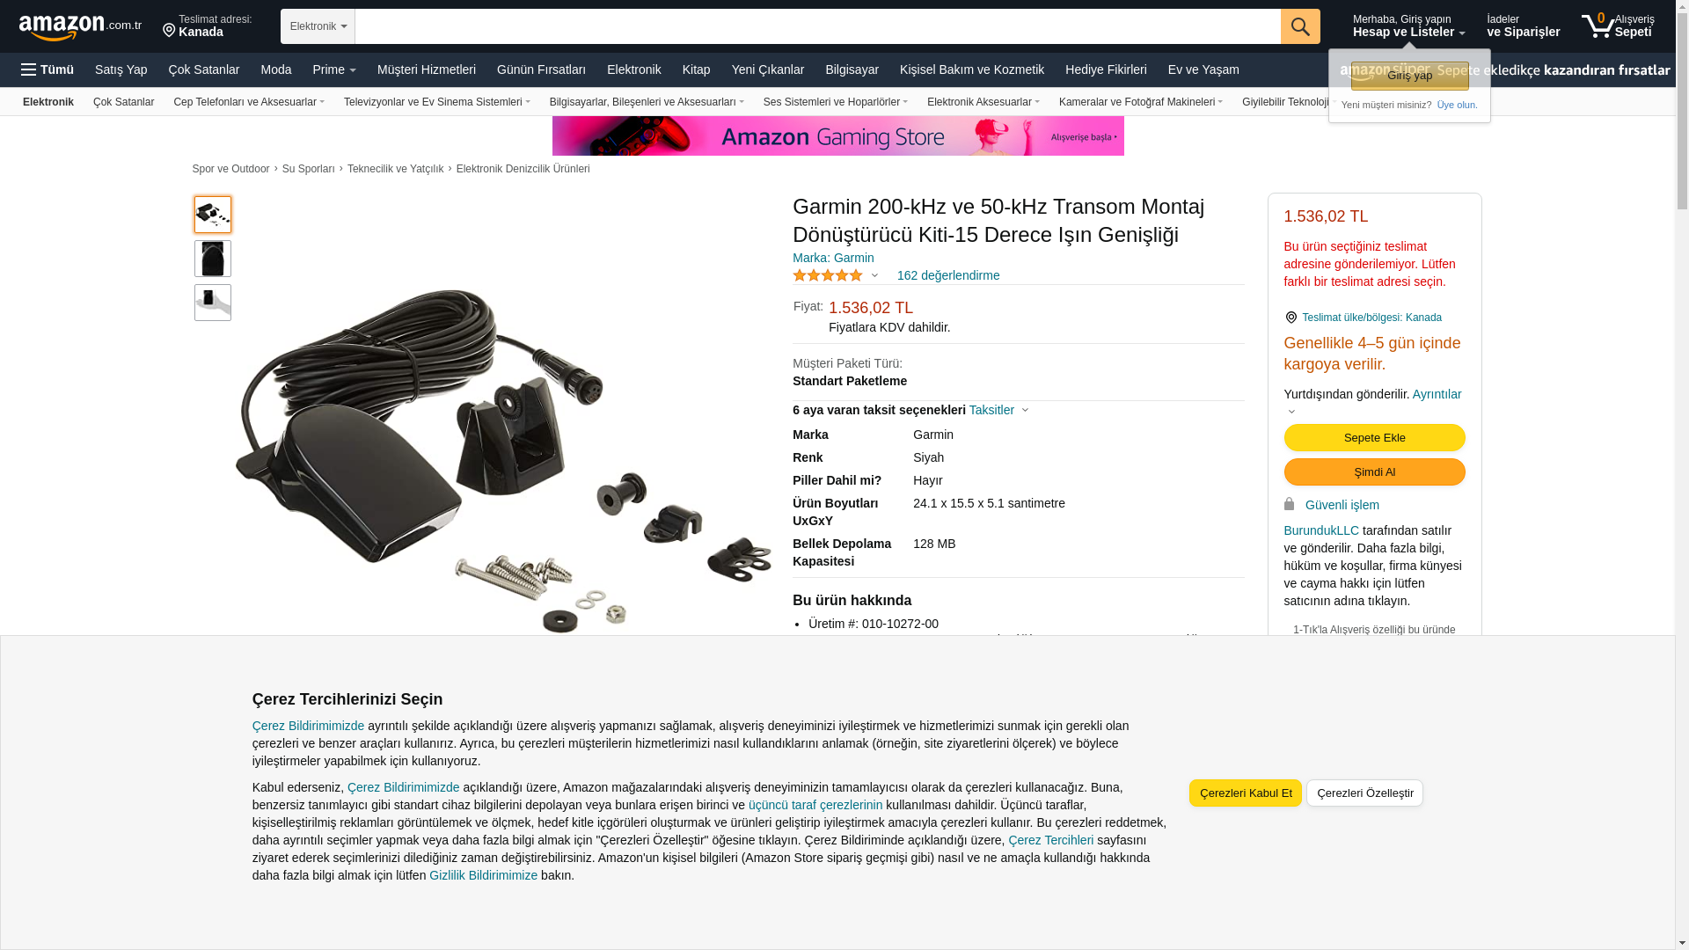Click the Sepete Ekle button
1689x950 pixels.
click(x=1374, y=438)
